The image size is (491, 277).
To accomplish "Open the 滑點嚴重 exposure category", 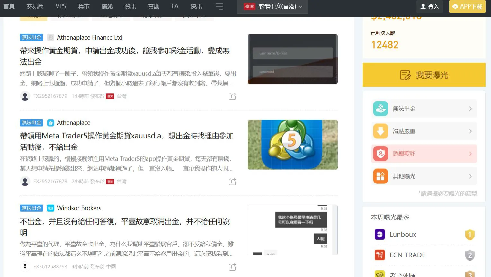I will [424, 131].
